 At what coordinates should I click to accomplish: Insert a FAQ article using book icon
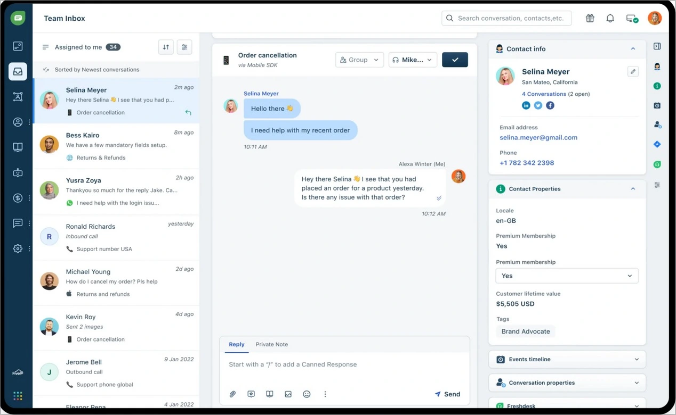tap(270, 394)
